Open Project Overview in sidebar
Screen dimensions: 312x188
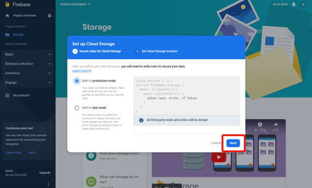(x=24, y=16)
